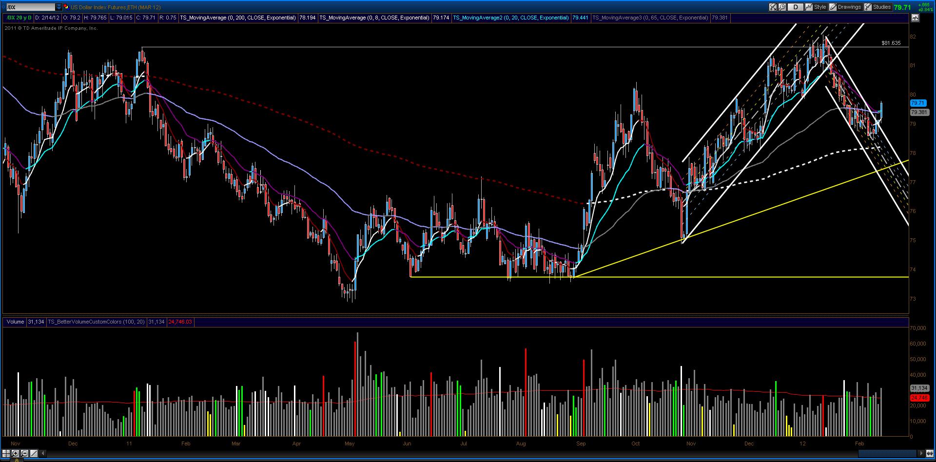Click the 8-period EMA study label
This screenshot has width=936, height=462.
pyautogui.click(x=374, y=18)
